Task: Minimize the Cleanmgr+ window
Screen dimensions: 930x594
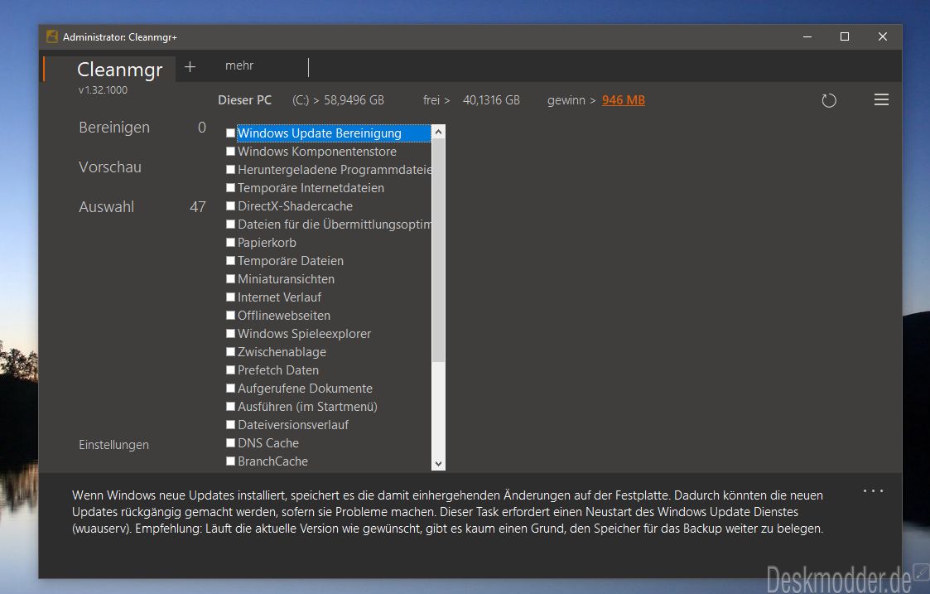Action: [x=807, y=36]
